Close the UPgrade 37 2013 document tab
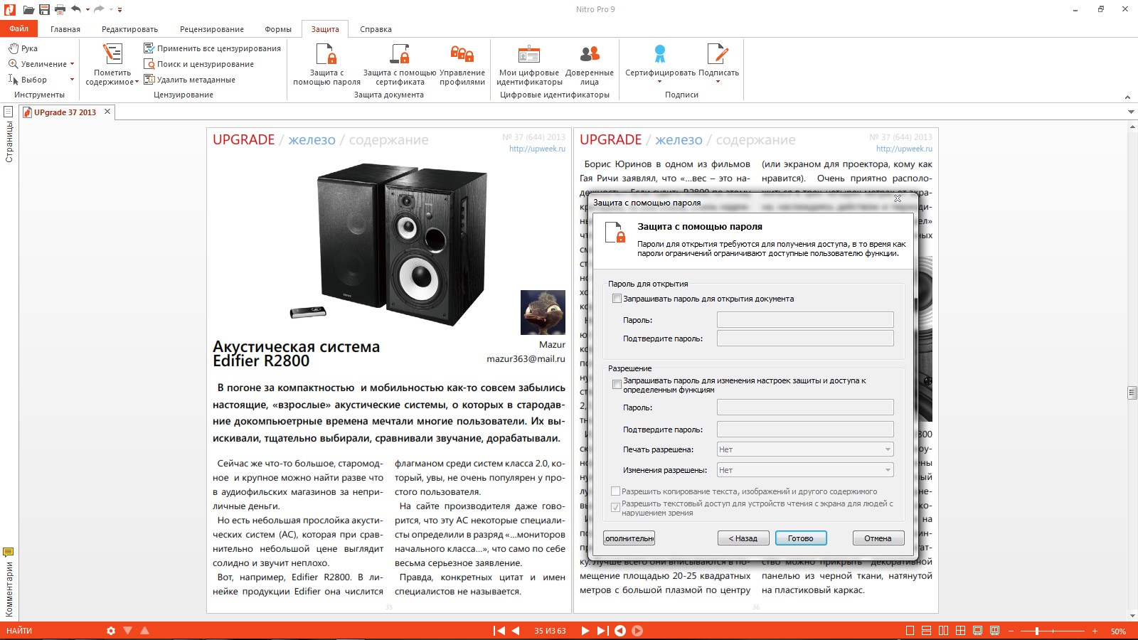The width and height of the screenshot is (1138, 640). 107,112
